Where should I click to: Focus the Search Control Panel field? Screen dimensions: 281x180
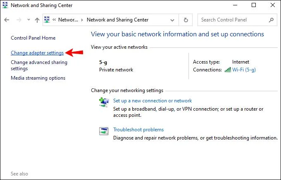click(x=233, y=20)
